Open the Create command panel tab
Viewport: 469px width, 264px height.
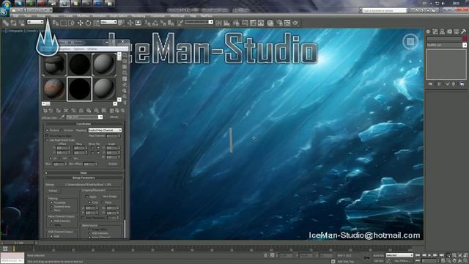point(428,32)
